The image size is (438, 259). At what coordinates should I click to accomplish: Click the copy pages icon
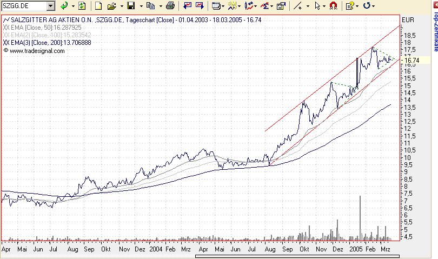pyautogui.click(x=150, y=5)
